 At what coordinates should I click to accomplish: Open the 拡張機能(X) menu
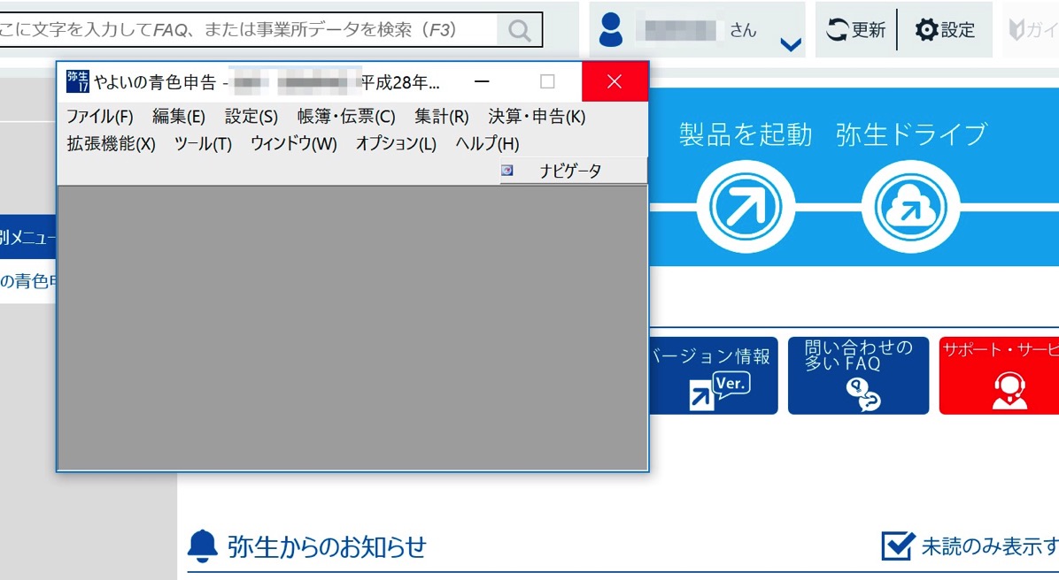click(112, 143)
